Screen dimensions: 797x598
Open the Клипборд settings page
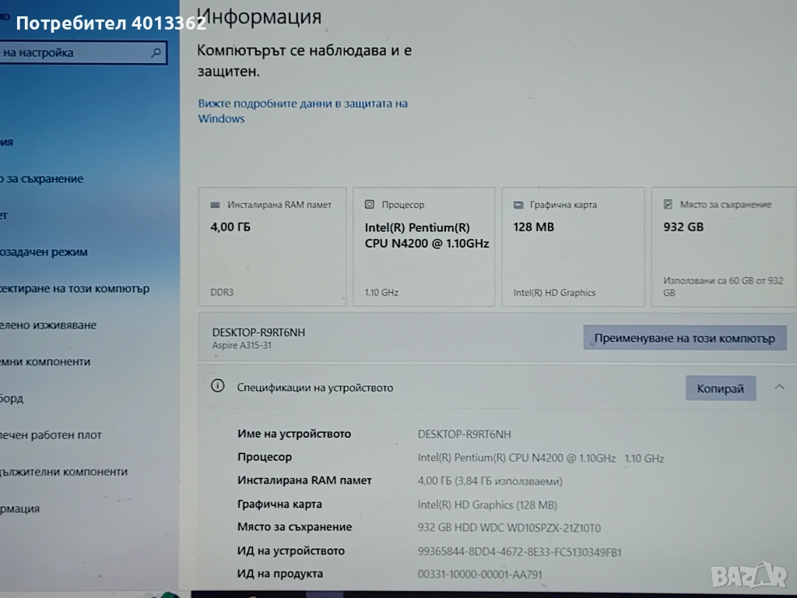click(x=12, y=398)
